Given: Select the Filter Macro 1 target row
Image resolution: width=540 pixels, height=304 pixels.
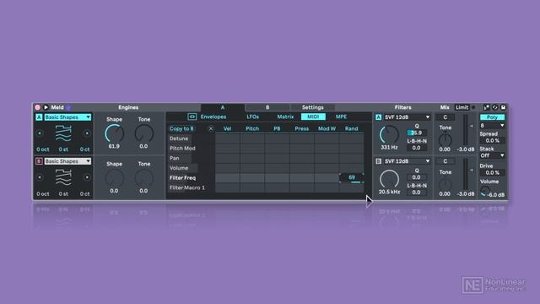Looking at the screenshot, I should 187,187.
